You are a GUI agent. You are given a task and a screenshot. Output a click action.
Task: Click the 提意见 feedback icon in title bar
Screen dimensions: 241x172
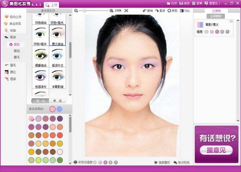click(211, 3)
